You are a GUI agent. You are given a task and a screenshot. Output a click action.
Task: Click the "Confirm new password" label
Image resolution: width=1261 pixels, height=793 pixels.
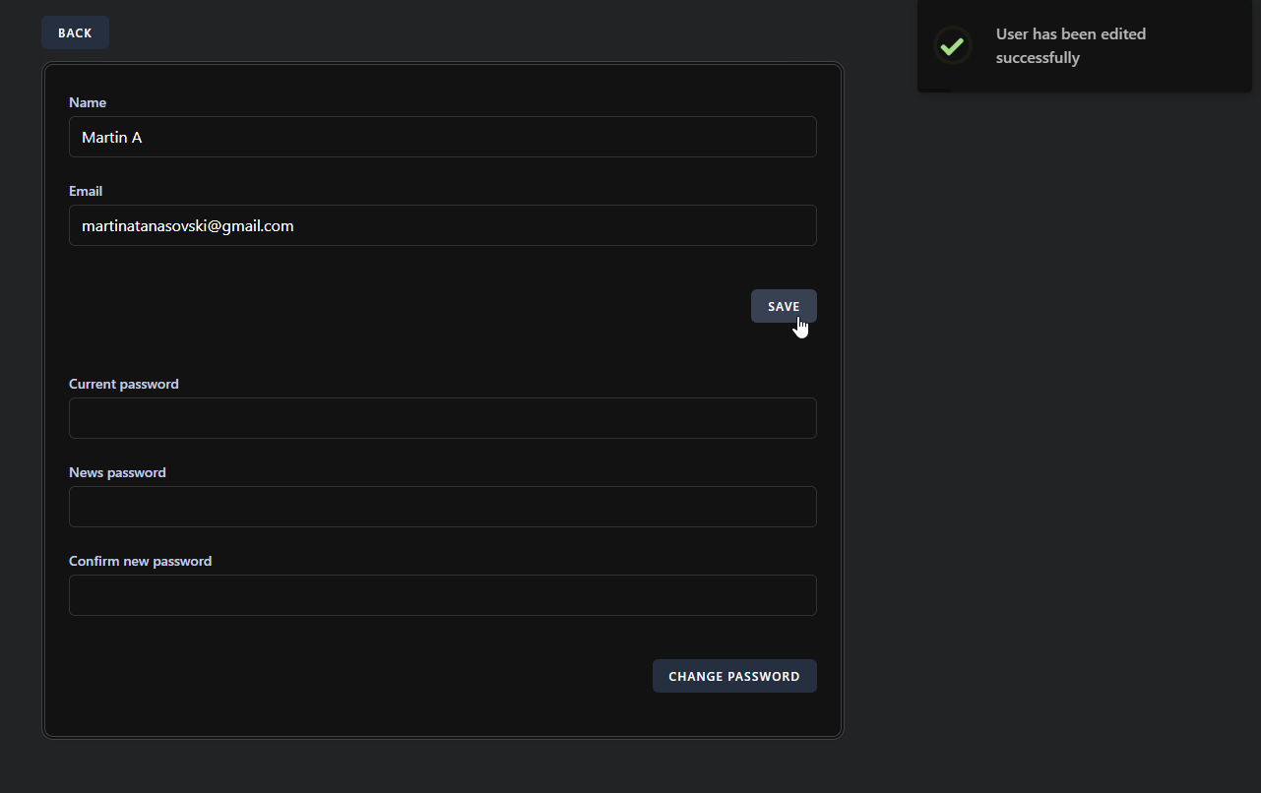point(140,561)
